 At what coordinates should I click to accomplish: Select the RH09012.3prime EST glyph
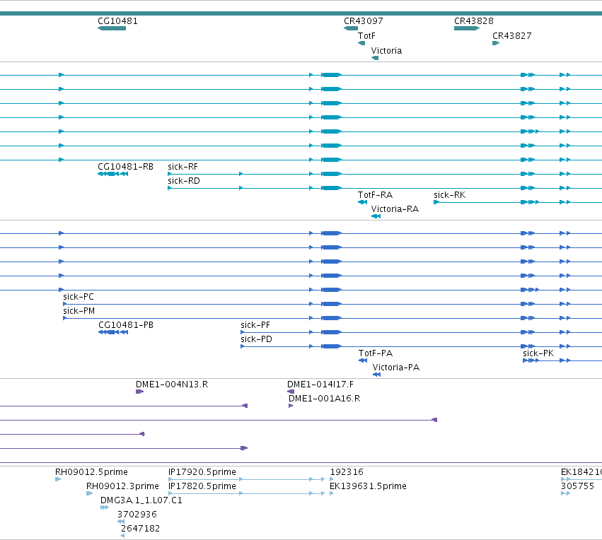[x=89, y=493]
